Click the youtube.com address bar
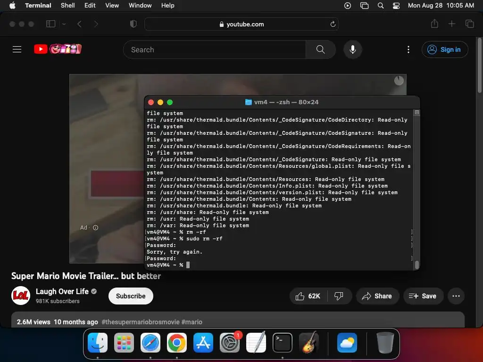This screenshot has width=483, height=362. 241,24
